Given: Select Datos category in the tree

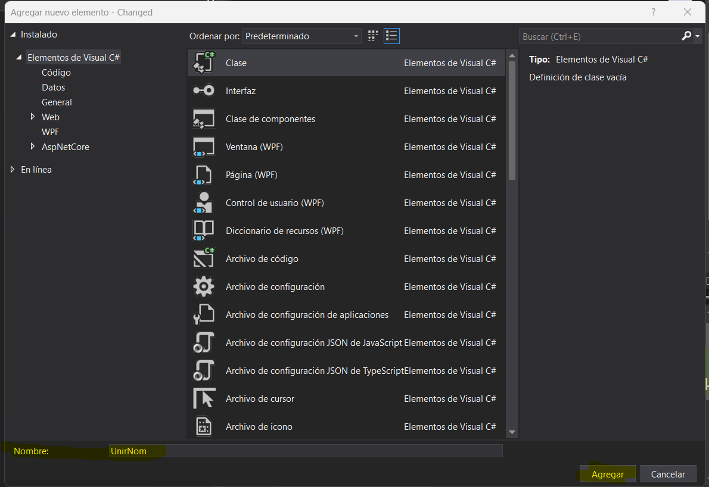Looking at the screenshot, I should [x=54, y=88].
